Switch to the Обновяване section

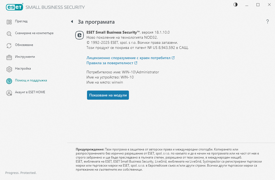click(x=25, y=45)
